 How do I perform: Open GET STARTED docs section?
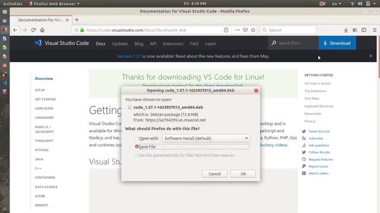[x=45, y=99]
